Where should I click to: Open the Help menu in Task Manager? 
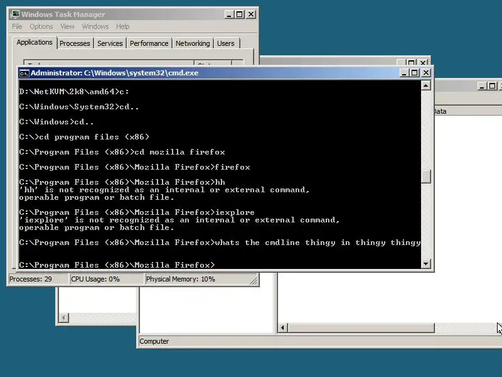pyautogui.click(x=122, y=26)
